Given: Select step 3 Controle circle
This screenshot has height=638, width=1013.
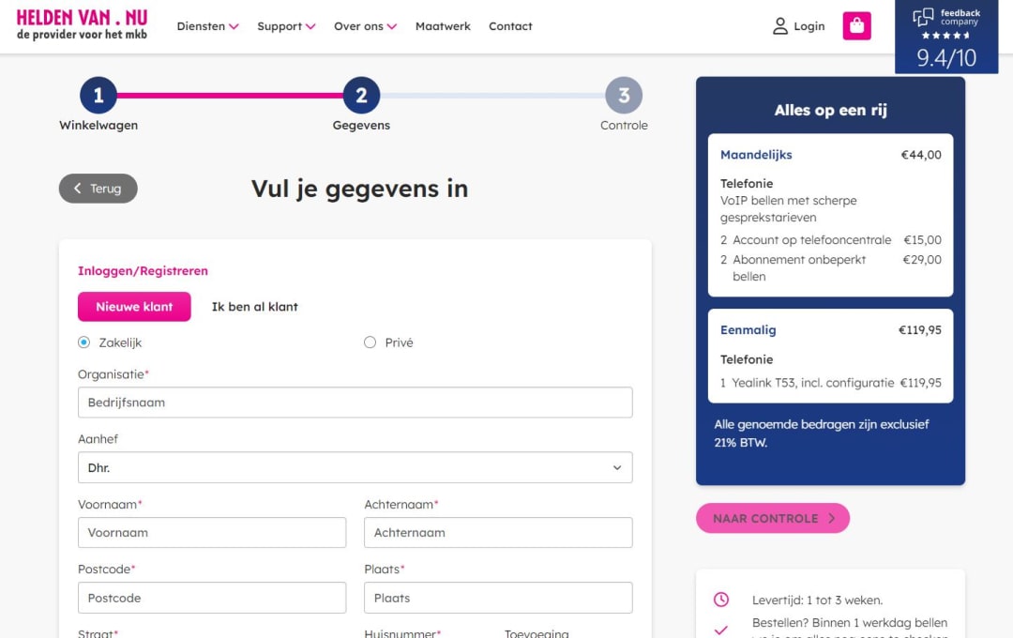Looking at the screenshot, I should (624, 94).
